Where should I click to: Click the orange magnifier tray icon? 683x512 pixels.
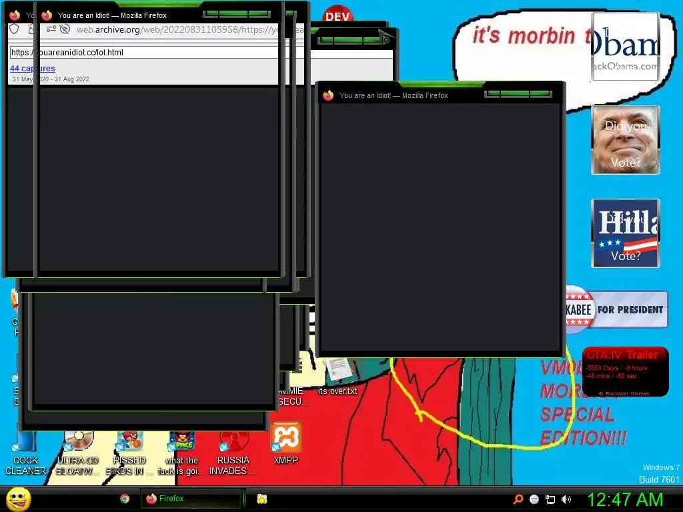[518, 499]
